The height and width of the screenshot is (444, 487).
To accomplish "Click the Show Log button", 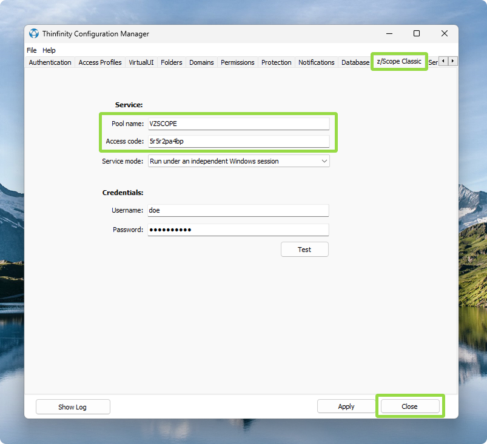I will [73, 407].
